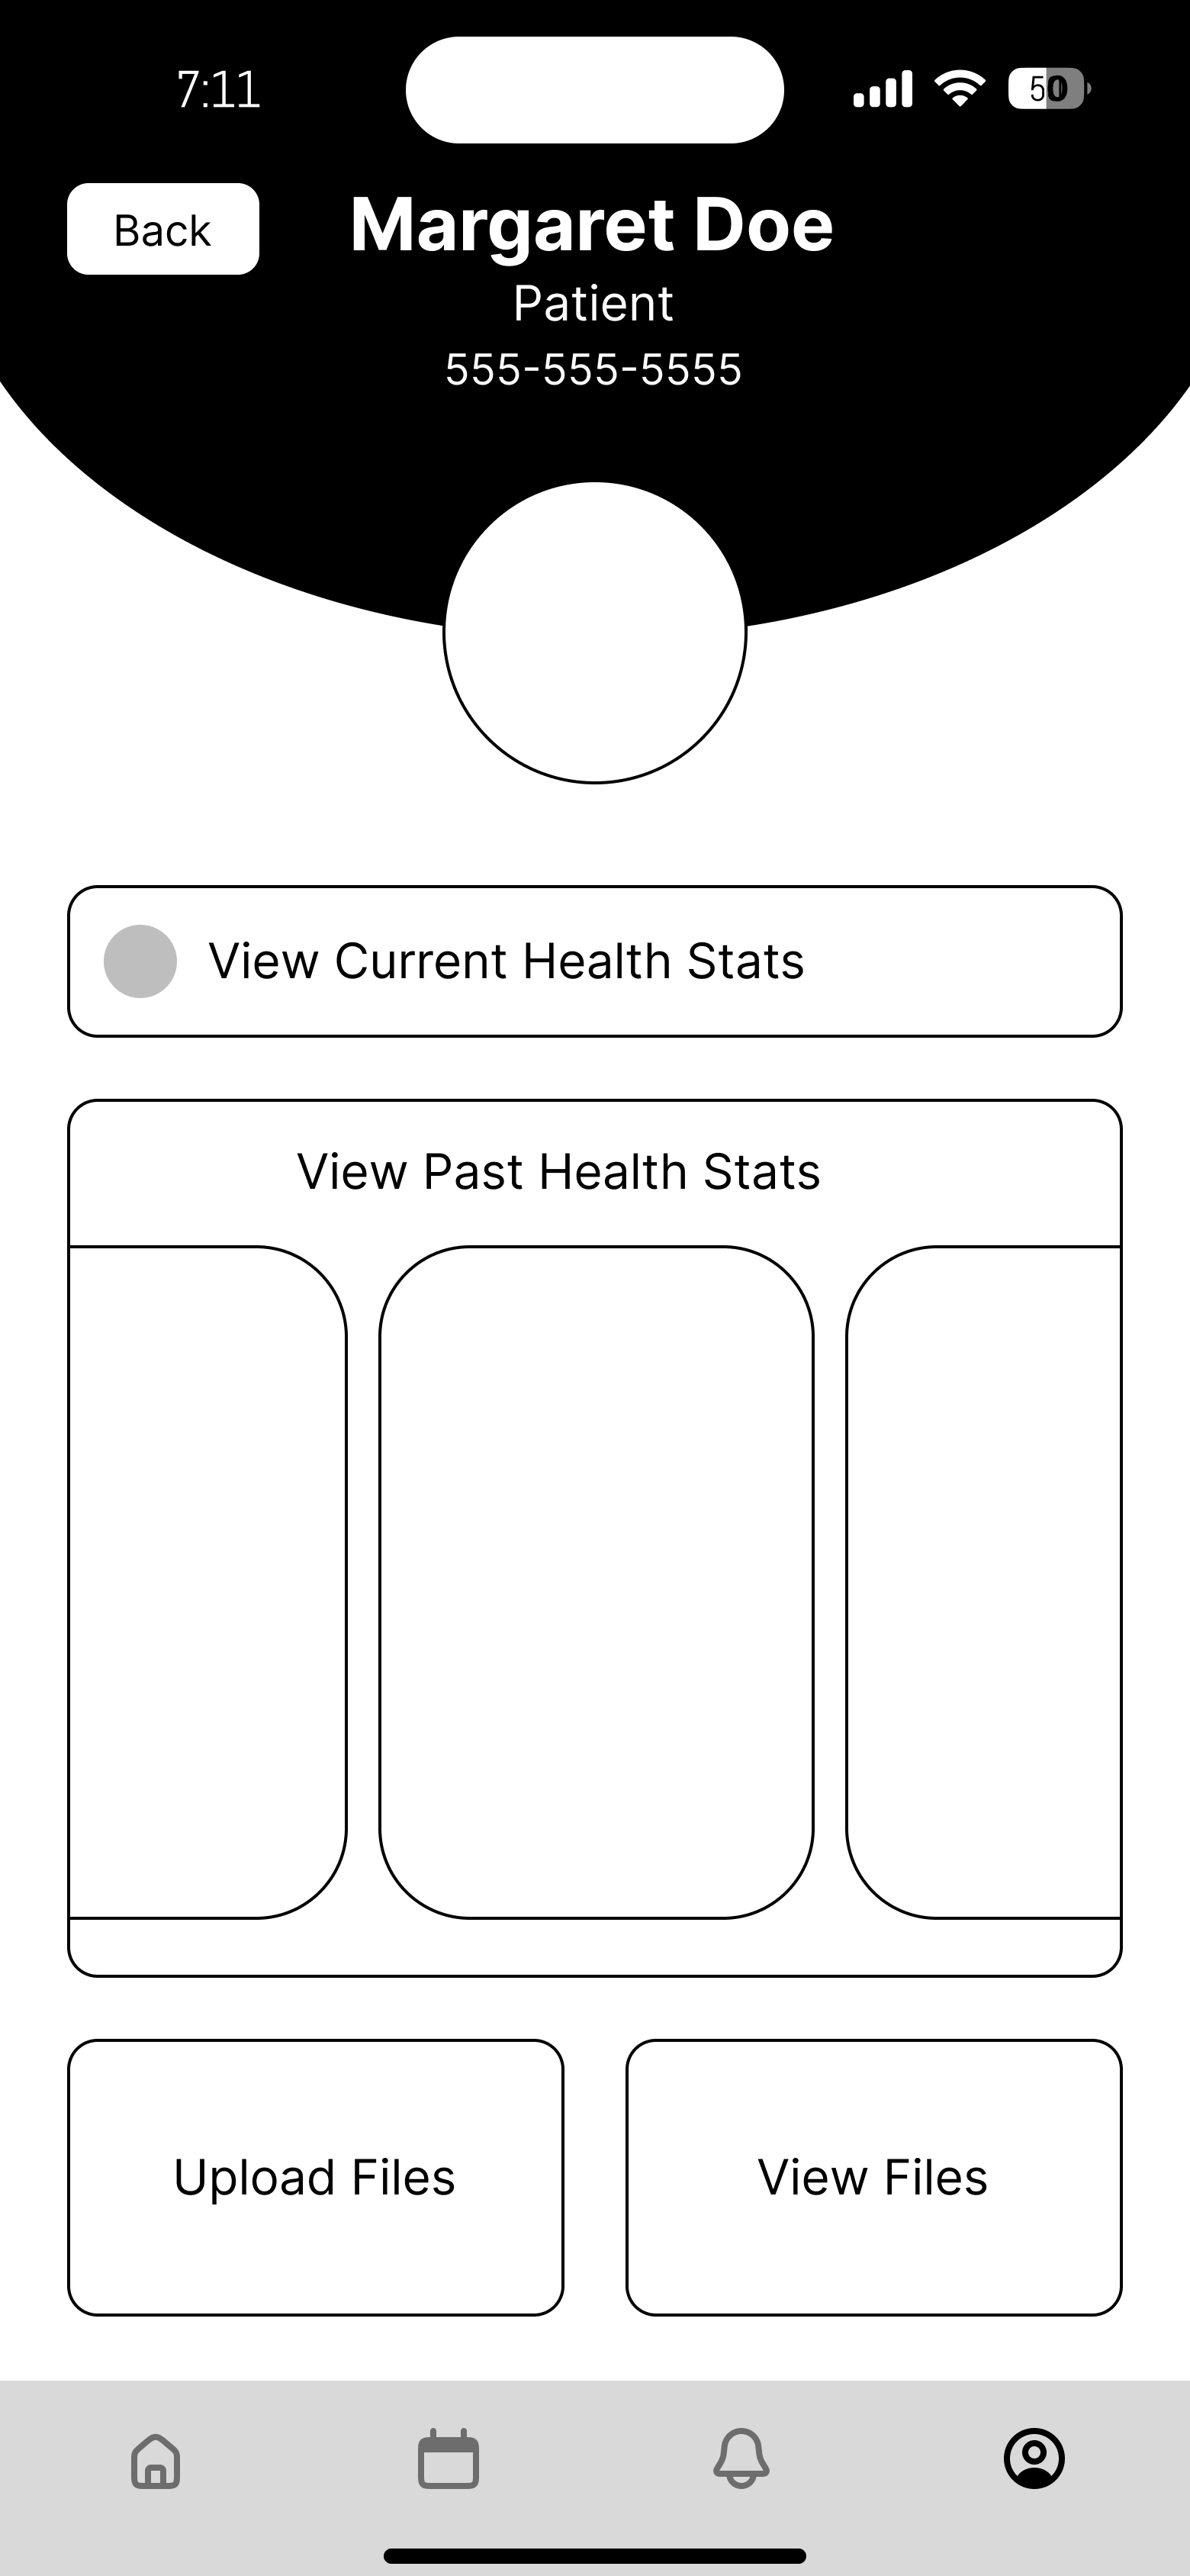This screenshot has height=2576, width=1190.
Task: Select the right partially visible stats card
Action: 984,1582
